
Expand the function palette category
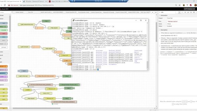5,52
